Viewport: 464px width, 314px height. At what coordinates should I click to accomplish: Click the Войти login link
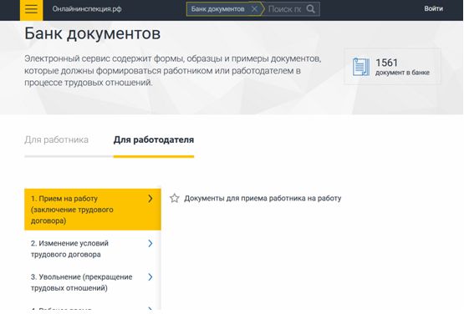[x=434, y=8]
